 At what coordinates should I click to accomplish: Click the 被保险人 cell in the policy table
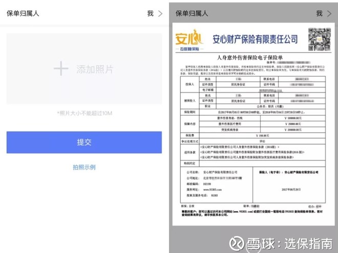click(x=189, y=101)
